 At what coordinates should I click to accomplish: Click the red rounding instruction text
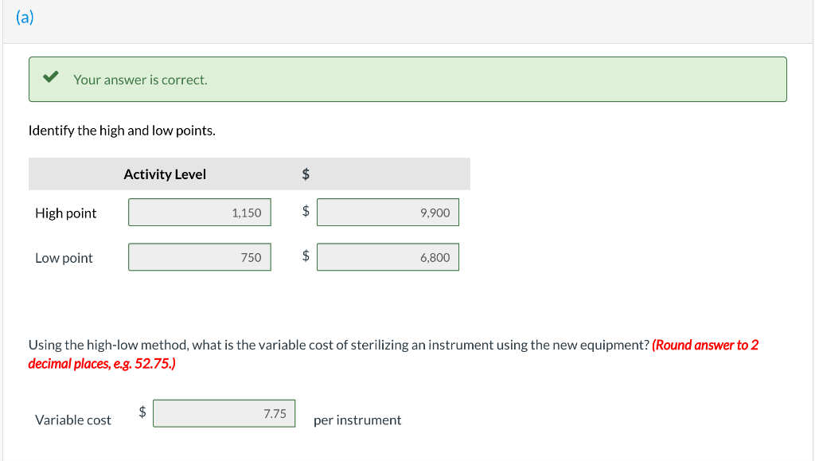[393, 354]
